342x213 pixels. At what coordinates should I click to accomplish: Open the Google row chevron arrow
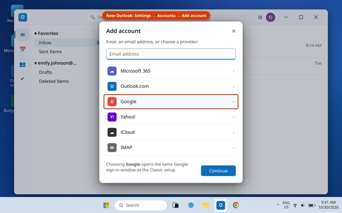(233, 102)
